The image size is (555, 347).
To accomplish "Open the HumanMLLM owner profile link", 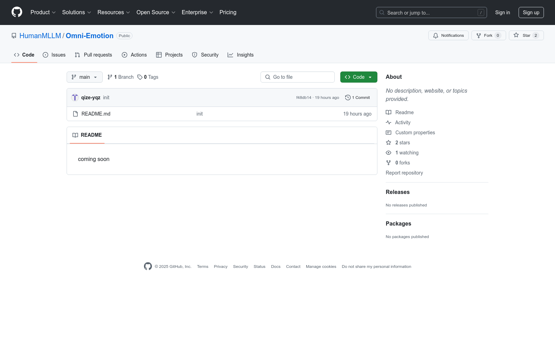I will [x=40, y=36].
